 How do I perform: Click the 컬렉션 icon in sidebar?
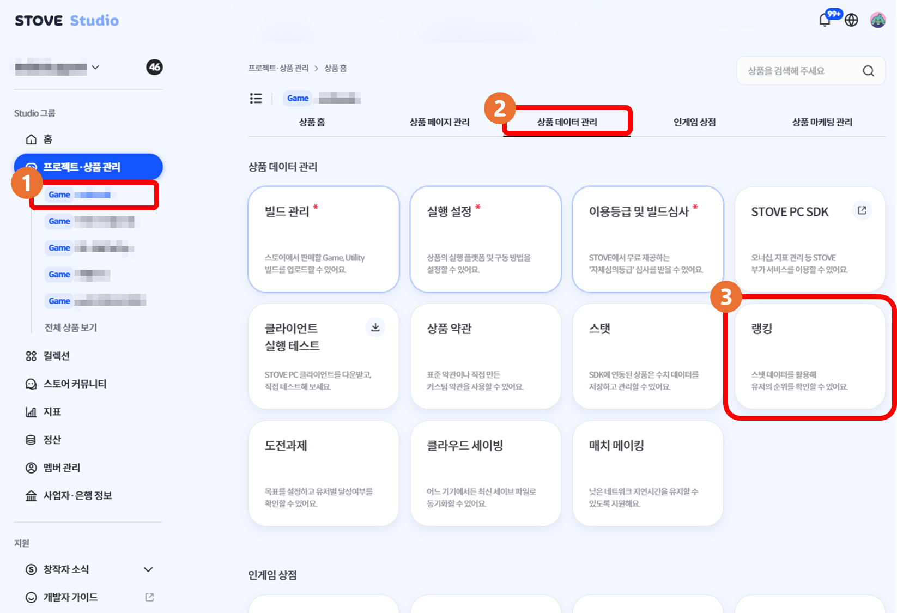(31, 356)
